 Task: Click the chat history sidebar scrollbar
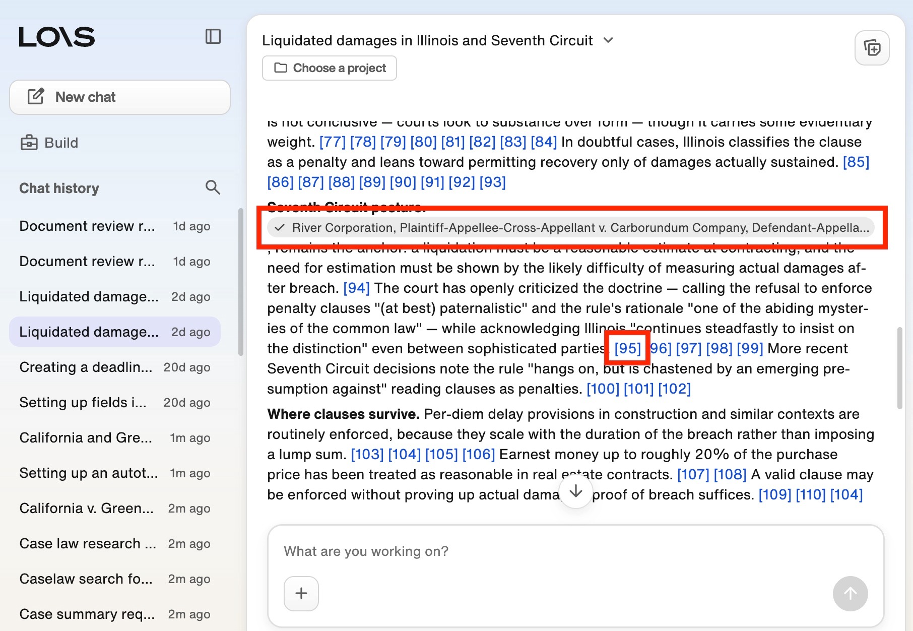pyautogui.click(x=241, y=282)
